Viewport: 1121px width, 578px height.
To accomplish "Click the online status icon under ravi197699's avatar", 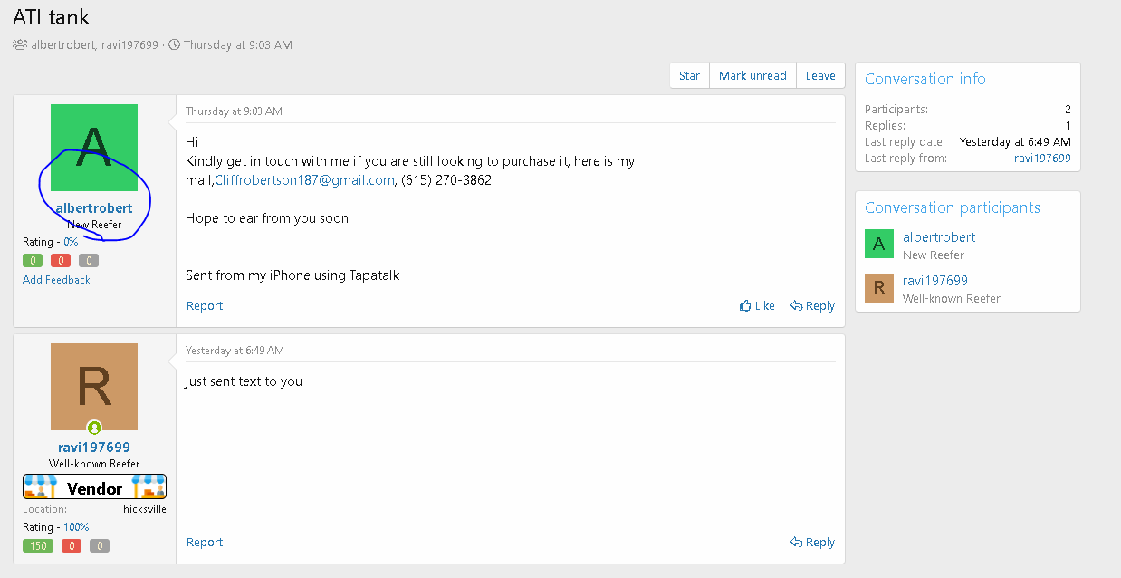I will point(94,428).
